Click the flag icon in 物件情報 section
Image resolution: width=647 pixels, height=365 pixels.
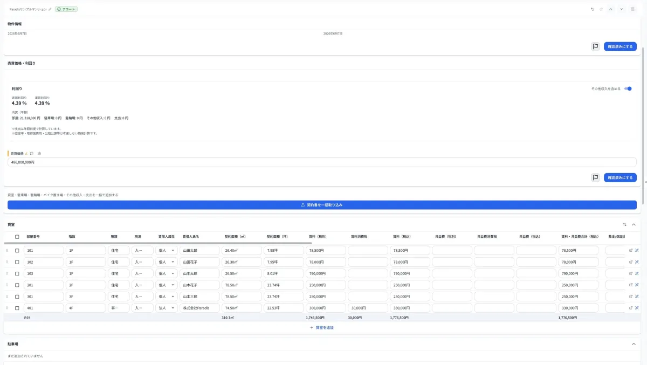595,46
